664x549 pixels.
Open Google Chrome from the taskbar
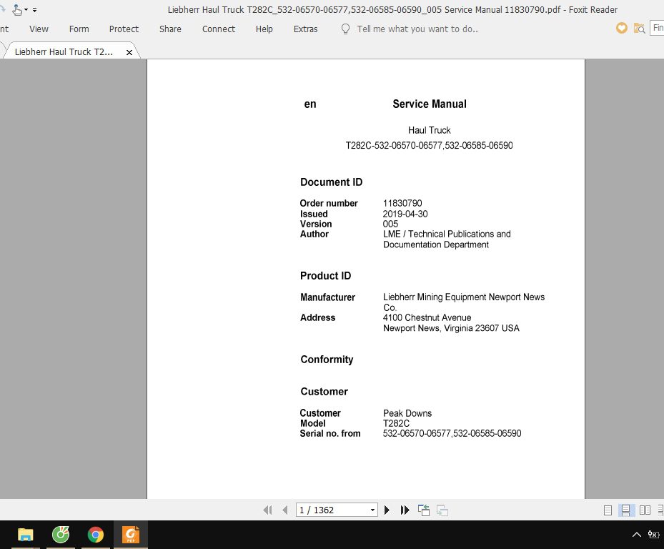click(x=96, y=535)
